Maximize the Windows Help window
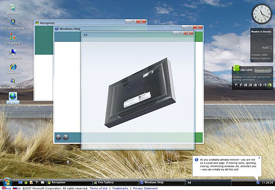 190,27
